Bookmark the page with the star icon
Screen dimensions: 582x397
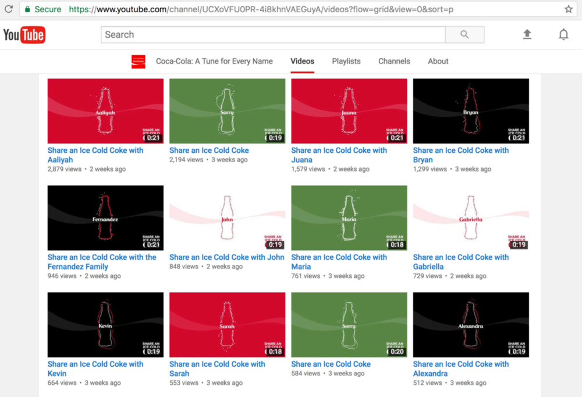(x=568, y=9)
